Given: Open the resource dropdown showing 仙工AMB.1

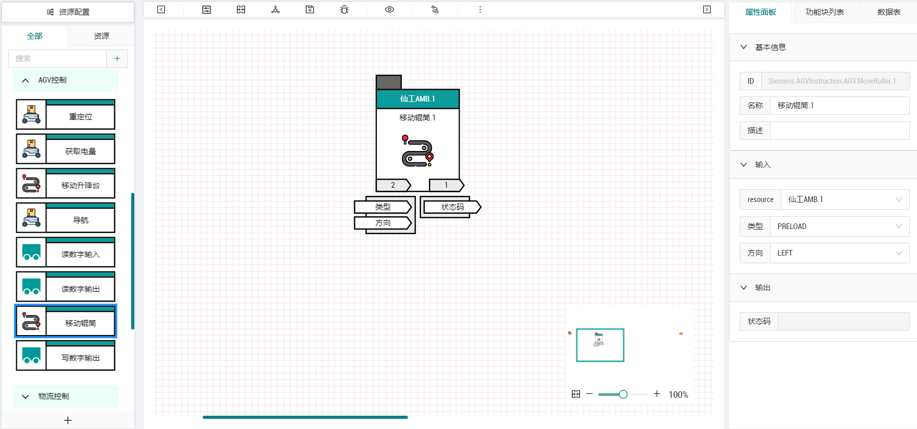Looking at the screenshot, I should (x=845, y=199).
